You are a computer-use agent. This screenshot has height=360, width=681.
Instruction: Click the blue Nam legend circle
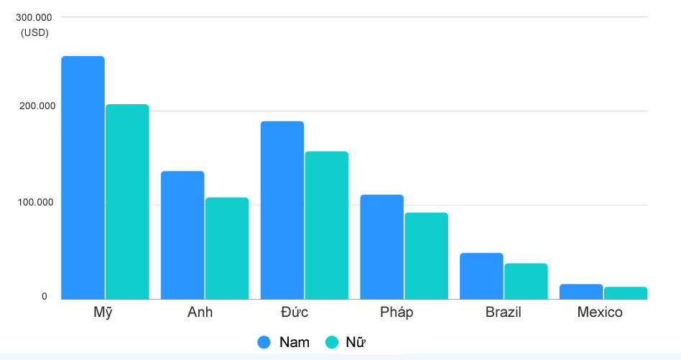click(x=264, y=343)
